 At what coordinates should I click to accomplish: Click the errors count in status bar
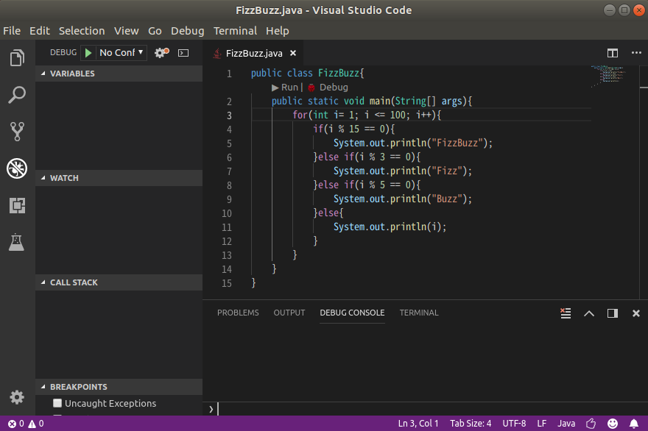point(16,424)
